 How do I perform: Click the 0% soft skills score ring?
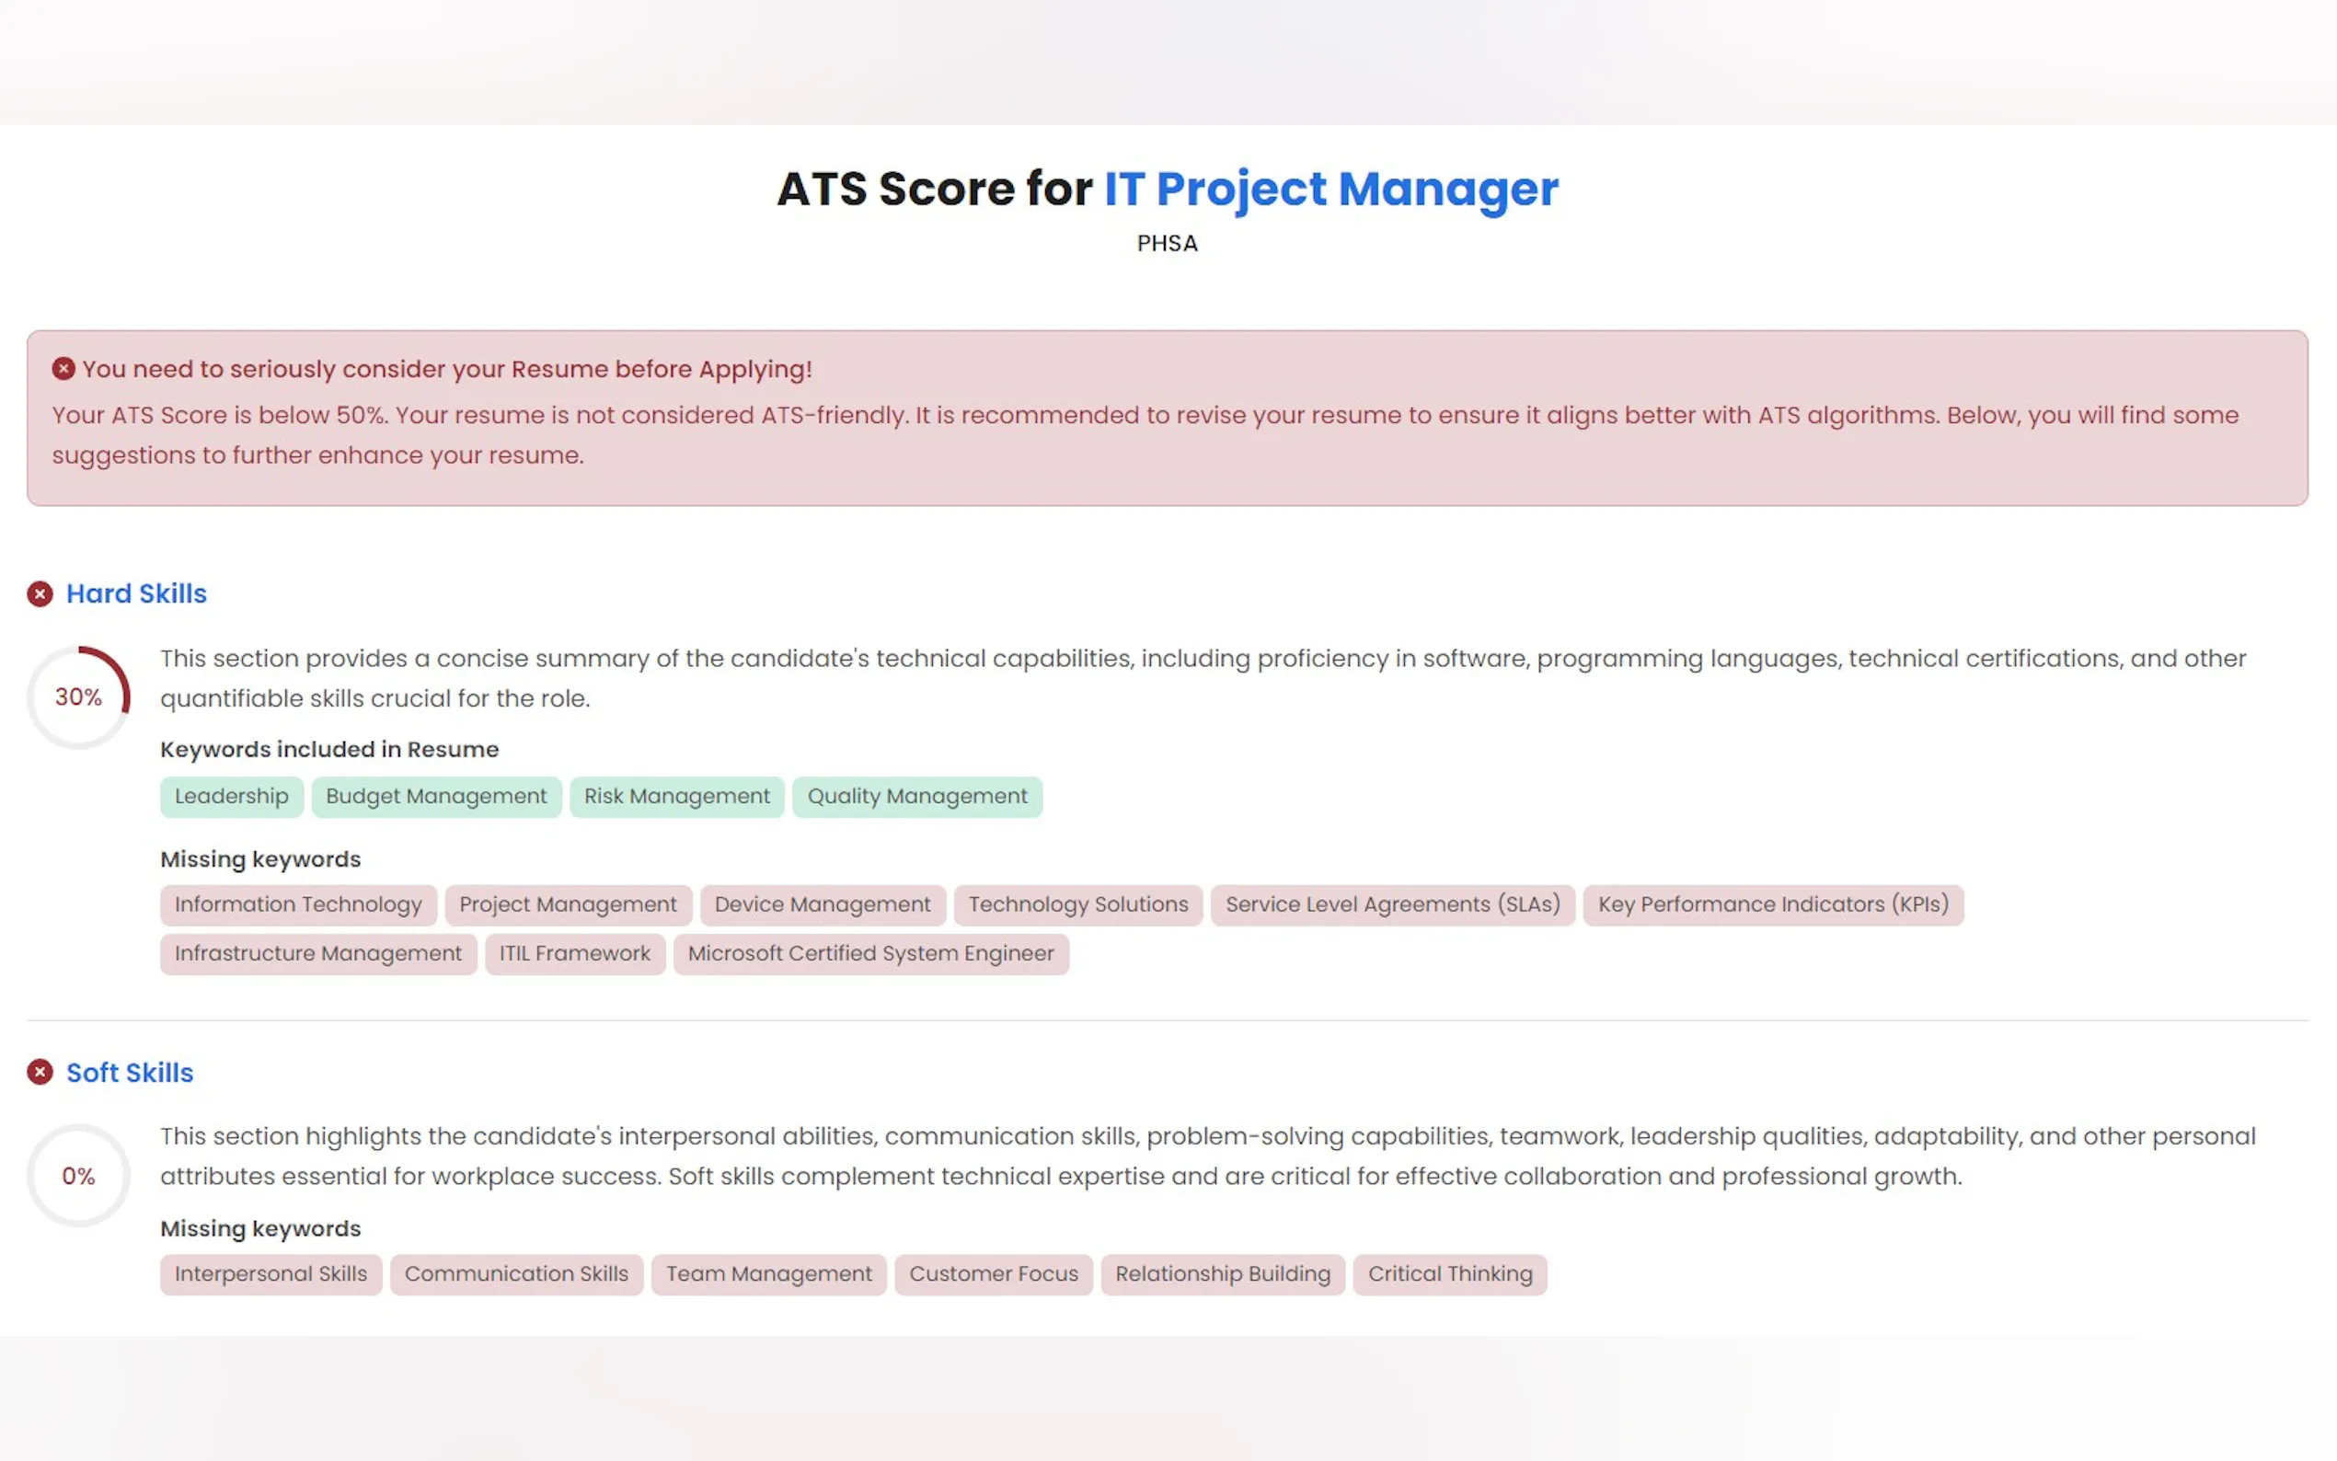coord(78,1176)
